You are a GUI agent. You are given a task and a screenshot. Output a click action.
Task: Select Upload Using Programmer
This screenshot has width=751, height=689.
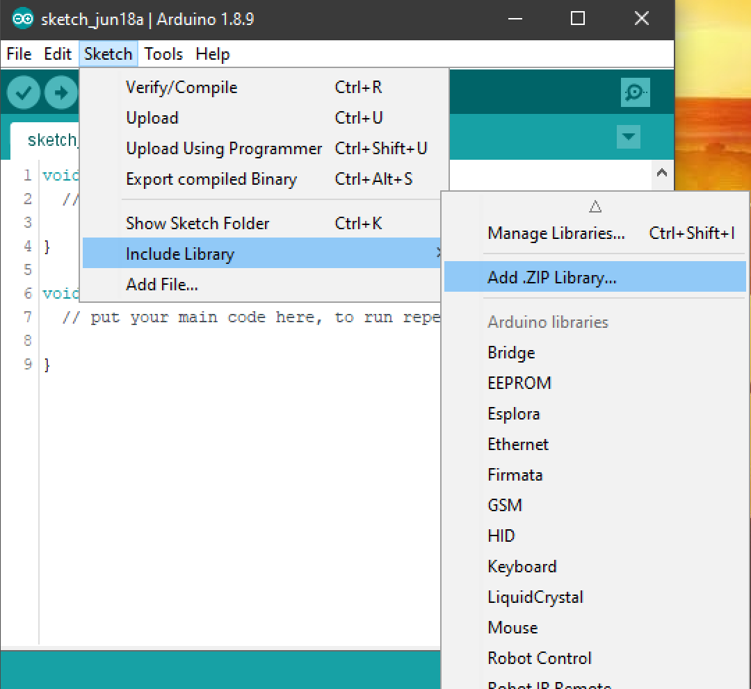click(x=261, y=149)
